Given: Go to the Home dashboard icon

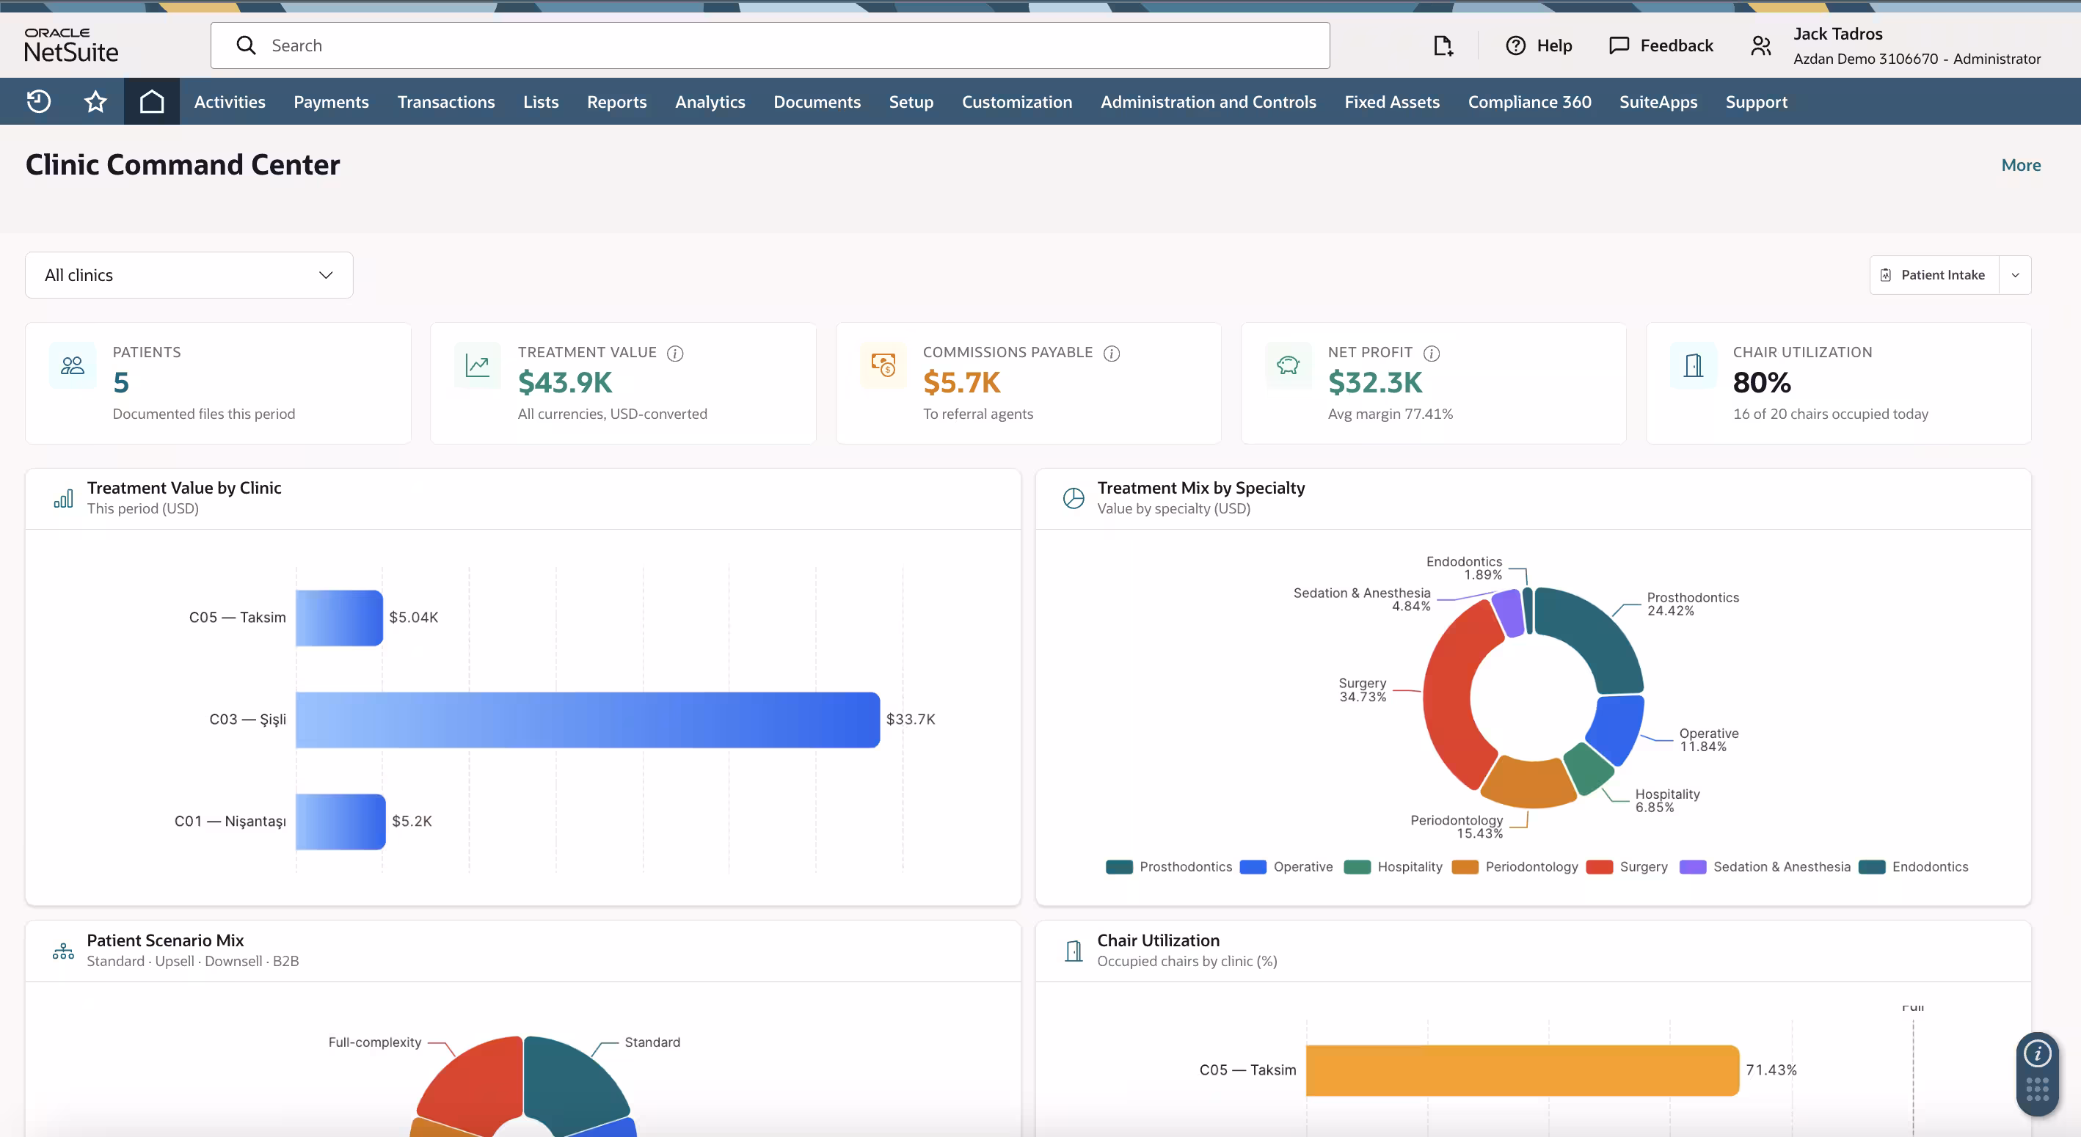Looking at the screenshot, I should [x=152, y=102].
